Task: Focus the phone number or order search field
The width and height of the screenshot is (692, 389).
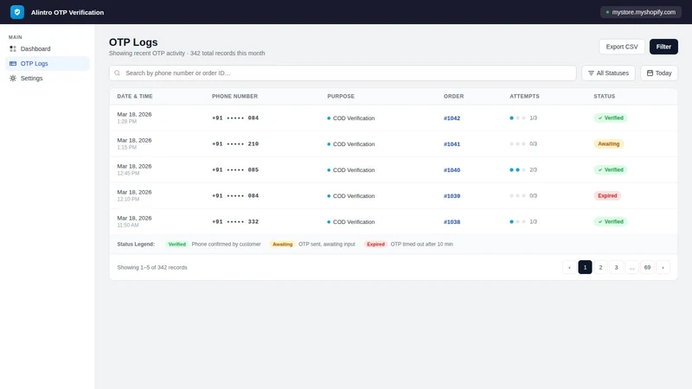Action: coord(343,73)
